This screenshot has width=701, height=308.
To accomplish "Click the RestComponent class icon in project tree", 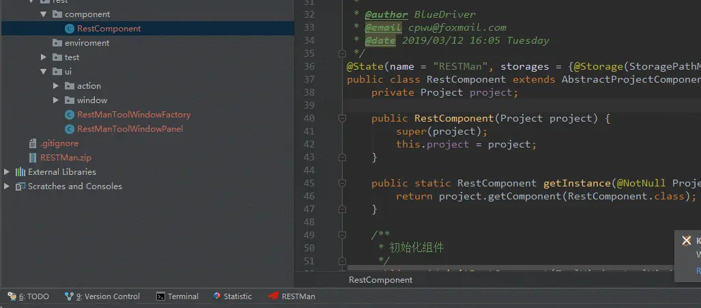I will coord(70,29).
